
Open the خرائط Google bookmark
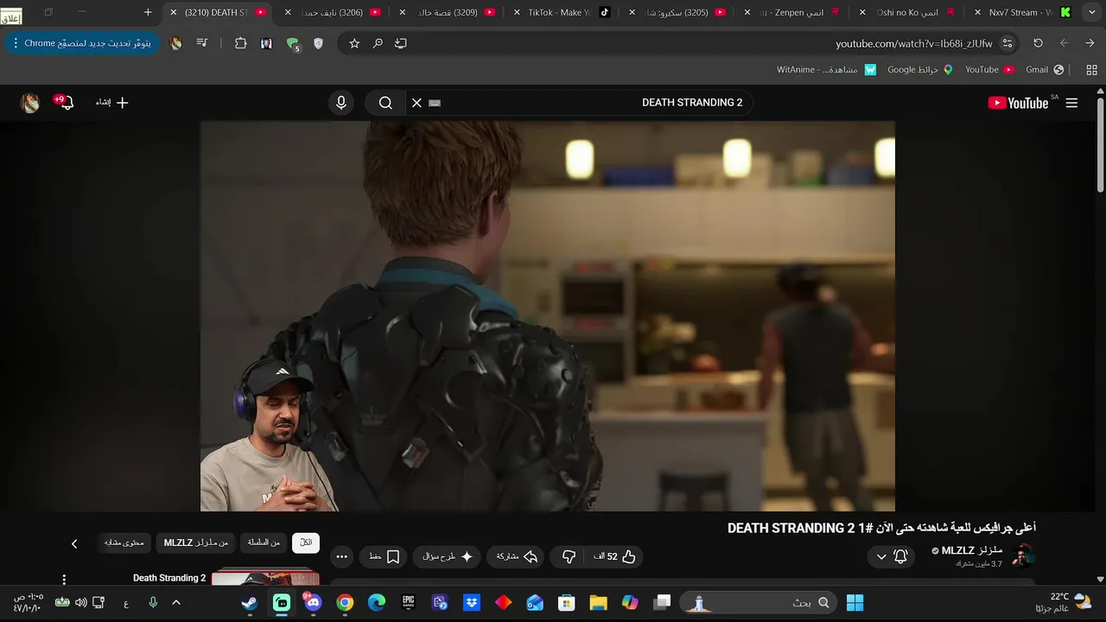pos(920,70)
